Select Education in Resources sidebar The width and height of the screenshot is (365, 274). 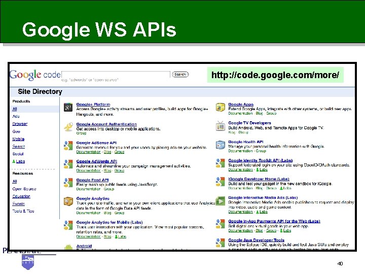[21, 196]
